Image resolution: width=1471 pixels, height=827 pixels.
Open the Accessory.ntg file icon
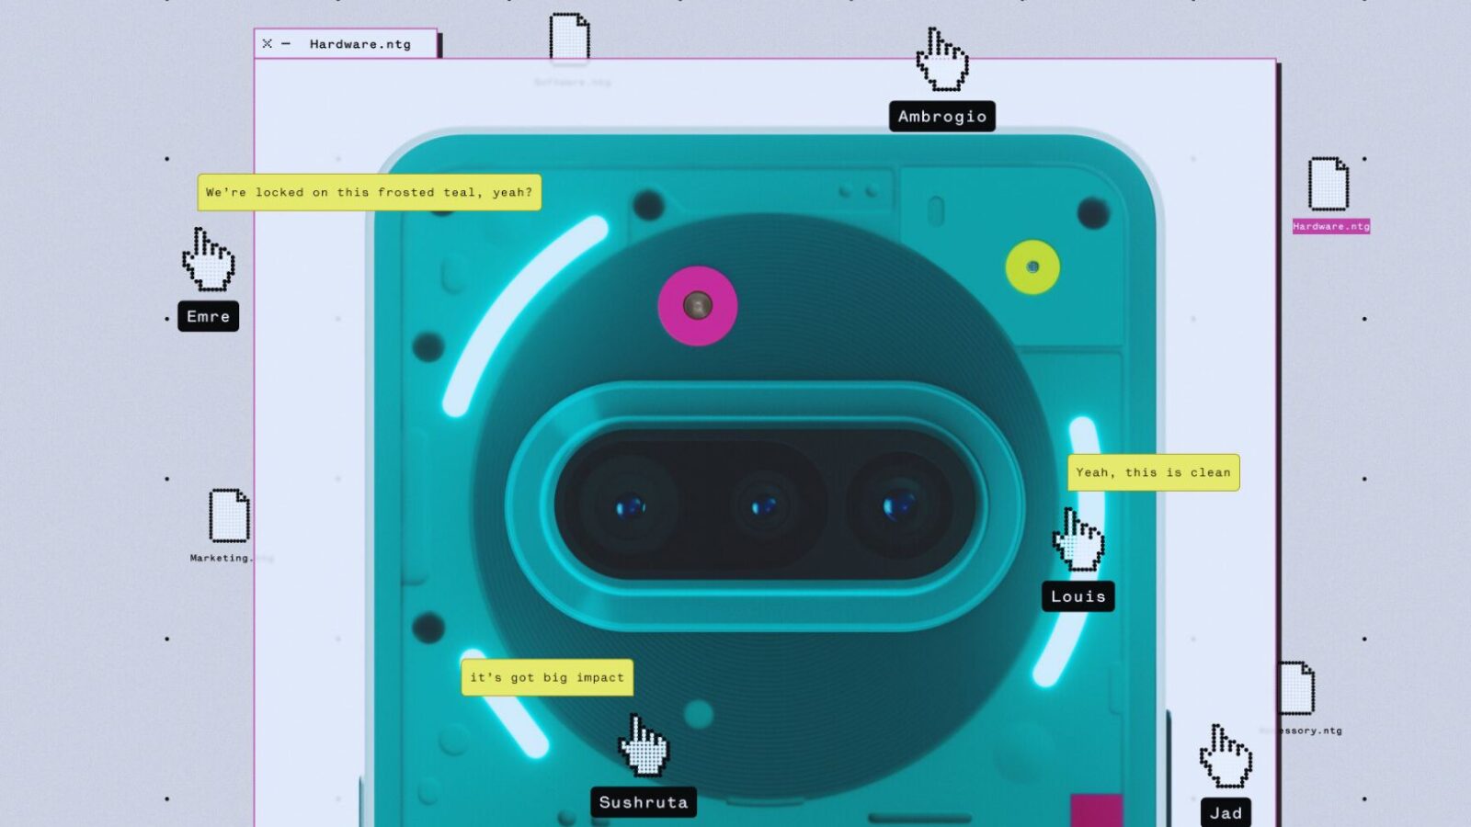pyautogui.click(x=1296, y=687)
